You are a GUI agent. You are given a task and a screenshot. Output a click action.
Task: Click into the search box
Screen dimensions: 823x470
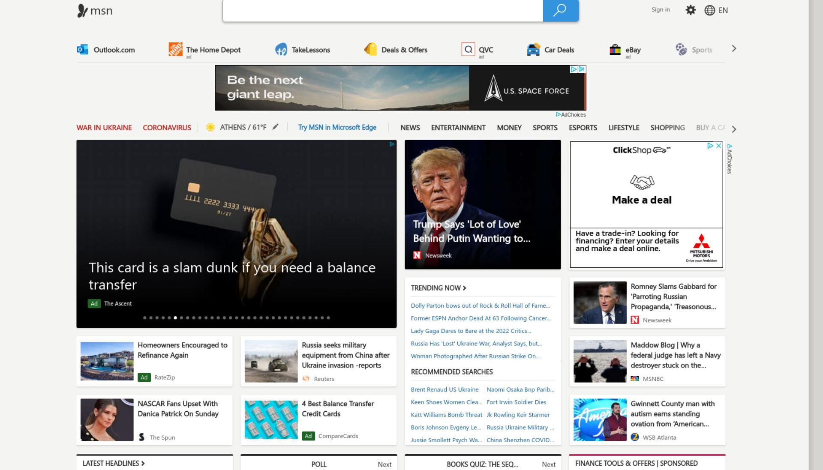point(383,11)
